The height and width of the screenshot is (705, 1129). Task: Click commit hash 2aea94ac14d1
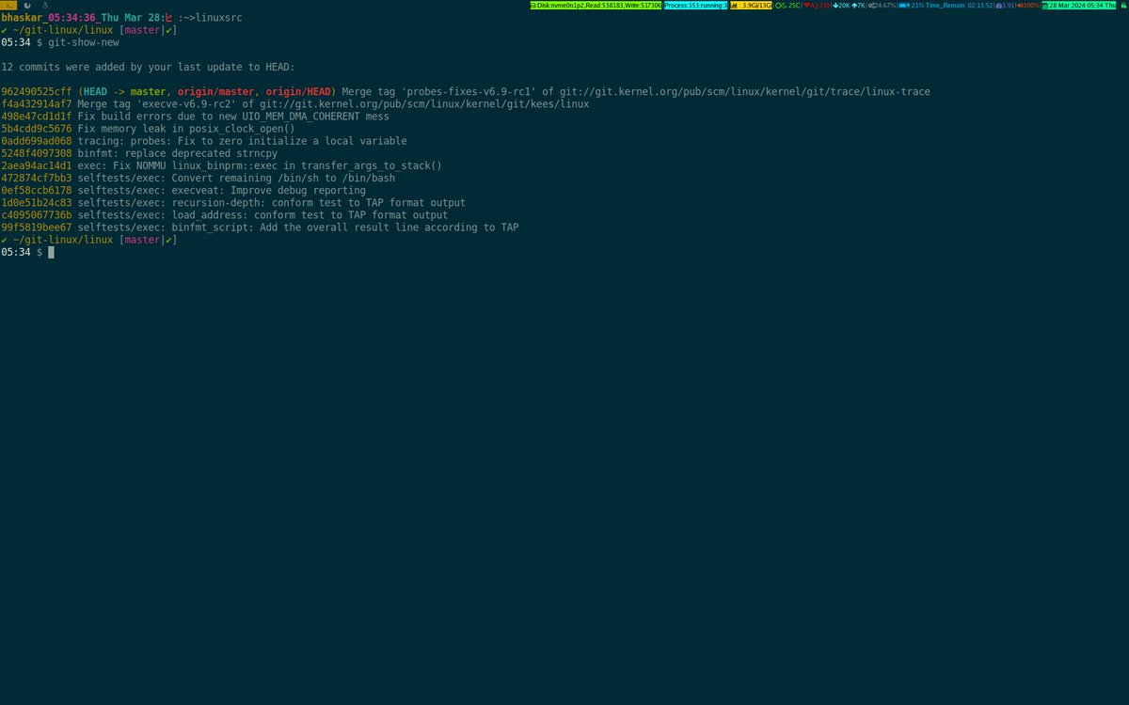37,165
